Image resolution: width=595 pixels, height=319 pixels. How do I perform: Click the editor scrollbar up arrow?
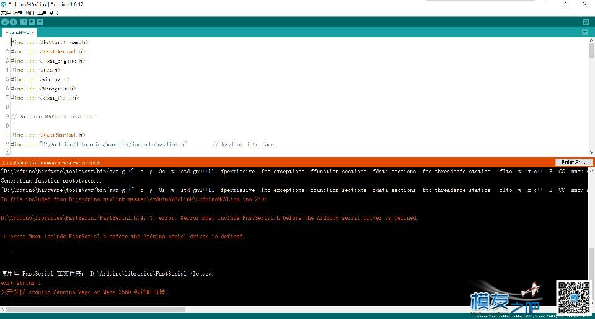click(x=591, y=40)
